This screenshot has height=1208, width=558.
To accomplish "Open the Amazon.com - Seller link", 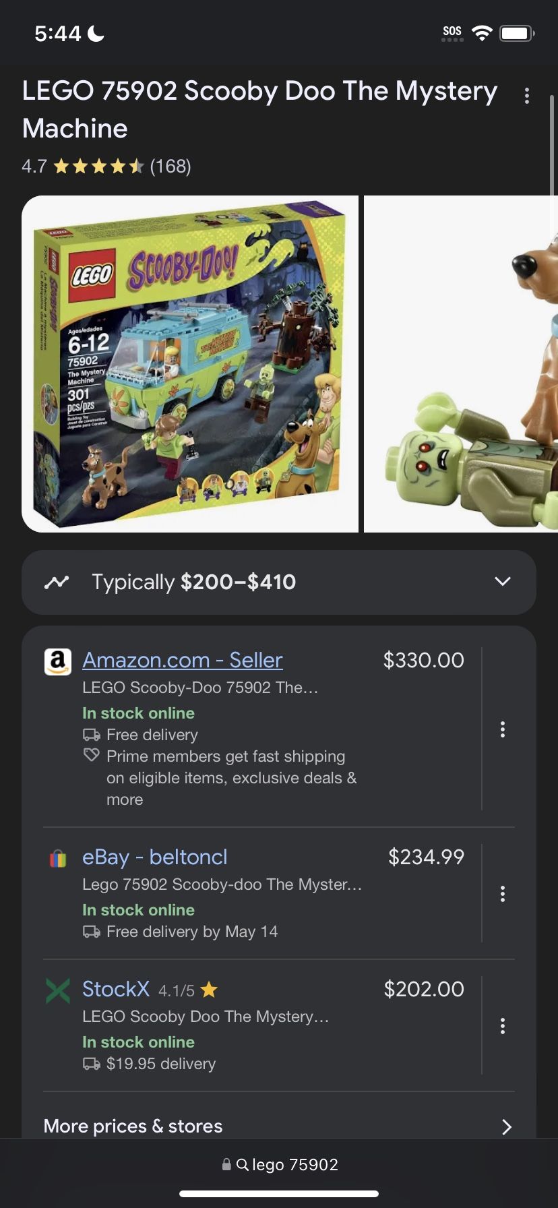I will tap(183, 660).
